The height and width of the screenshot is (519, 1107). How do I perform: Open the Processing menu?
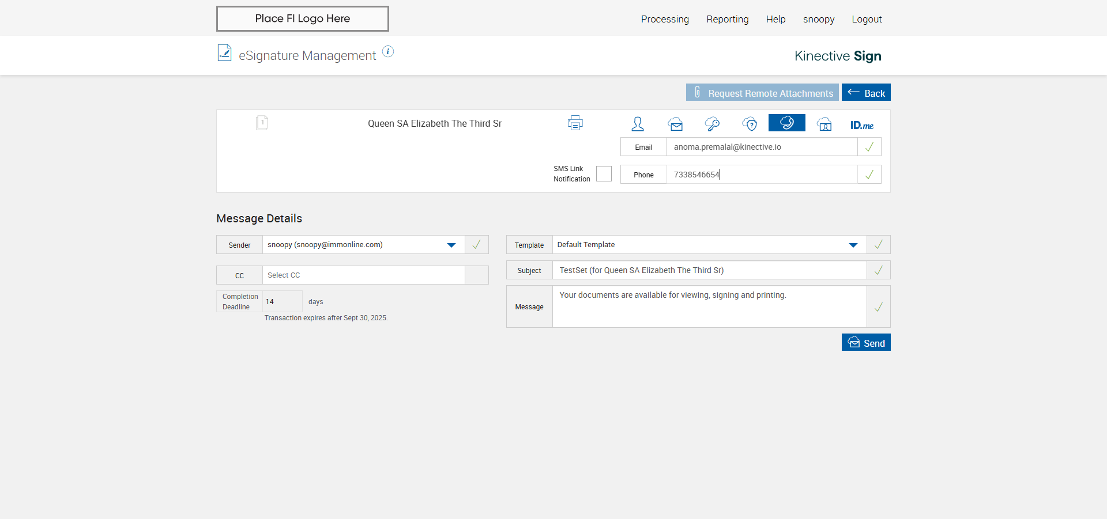[665, 19]
